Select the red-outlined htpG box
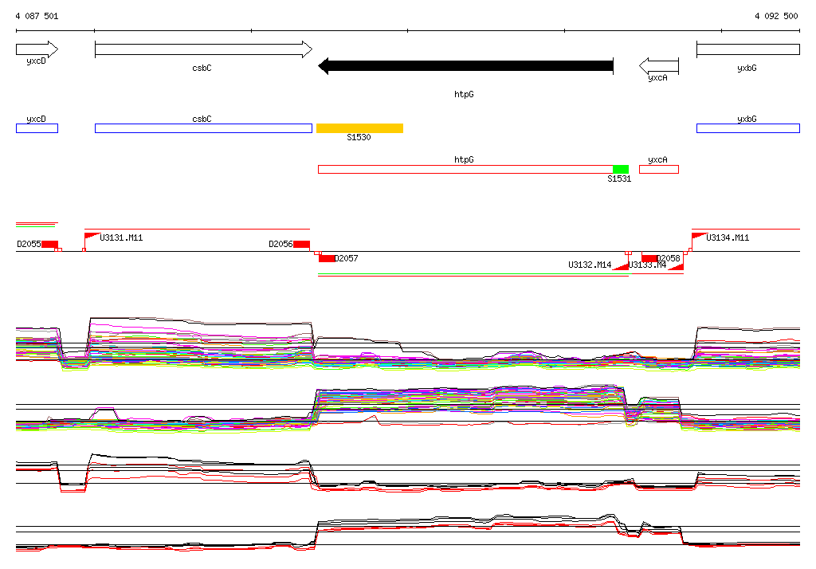 click(465, 169)
